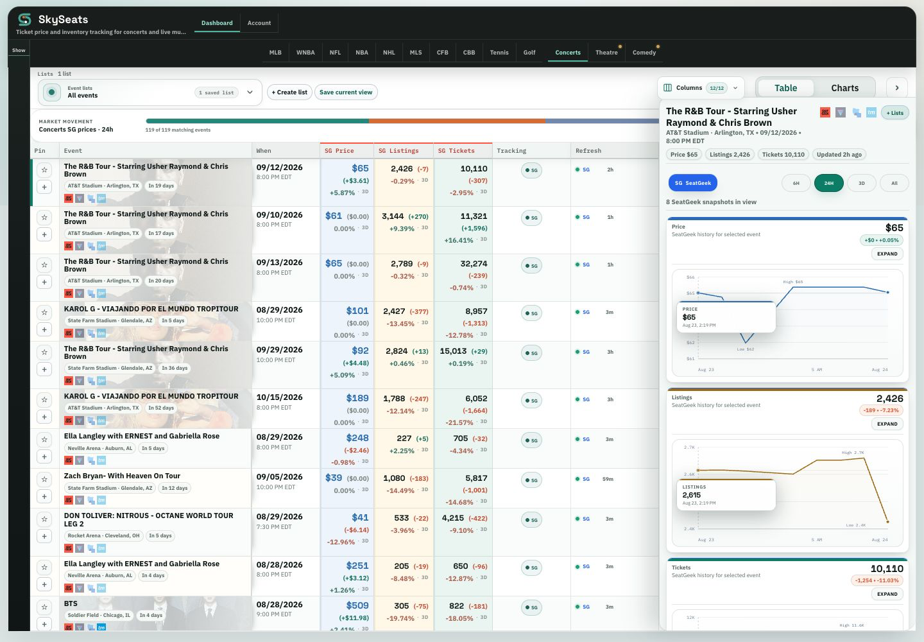Click purple triangle marketplace icon in detail panel

click(841, 112)
